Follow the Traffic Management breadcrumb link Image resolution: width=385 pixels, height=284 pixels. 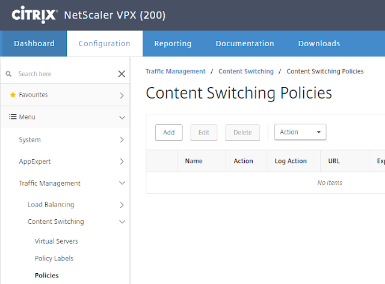pos(175,71)
